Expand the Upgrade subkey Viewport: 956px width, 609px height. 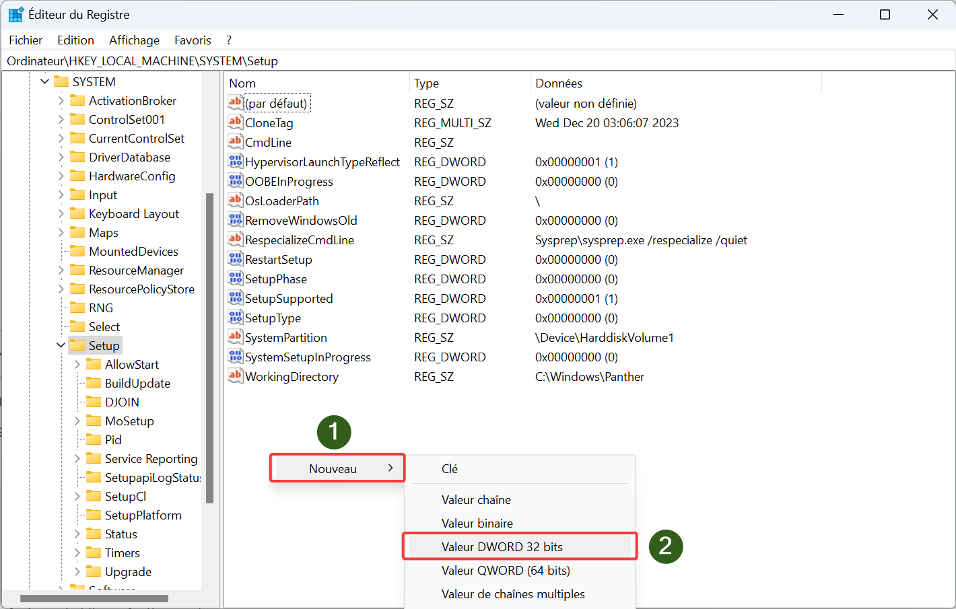[x=77, y=571]
